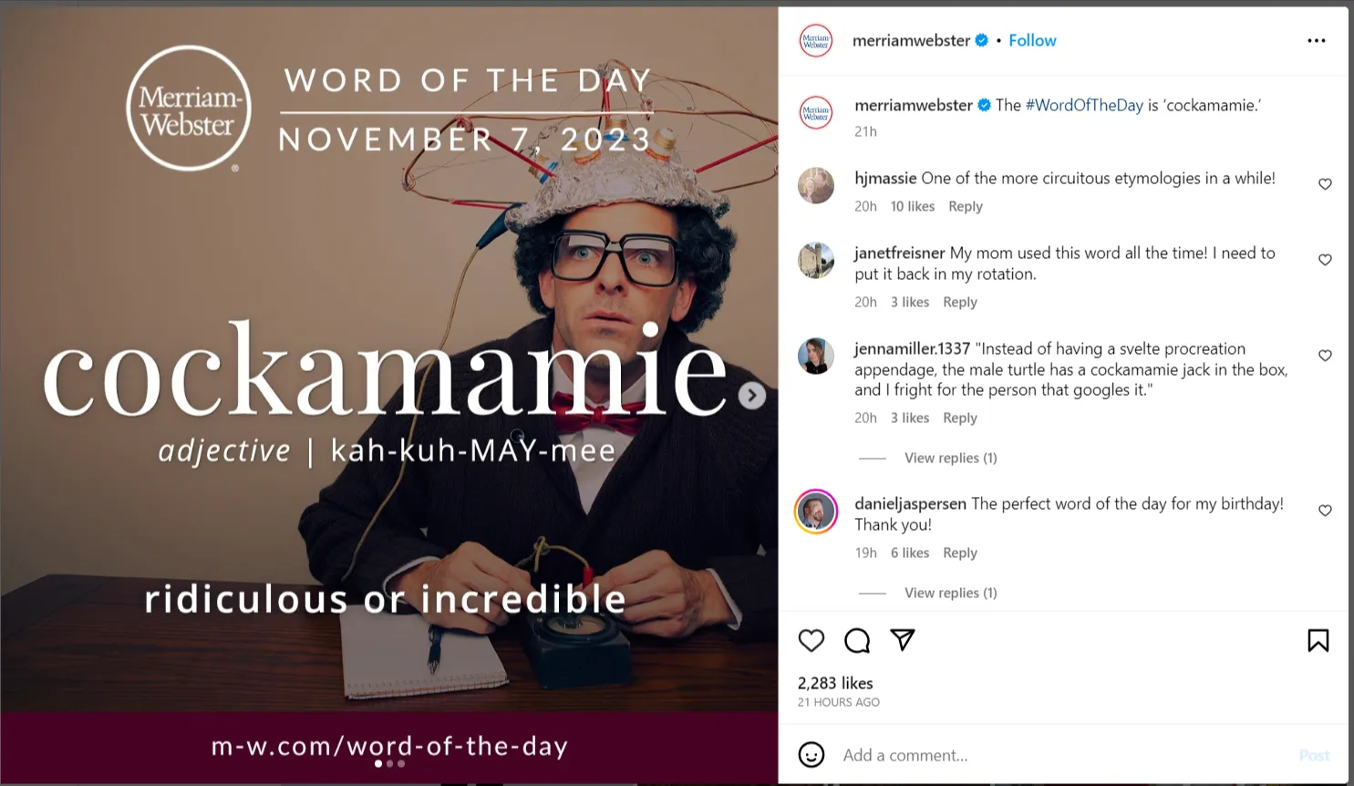This screenshot has height=786, width=1354.
Task: Like the post using the heart icon
Action: [811, 641]
